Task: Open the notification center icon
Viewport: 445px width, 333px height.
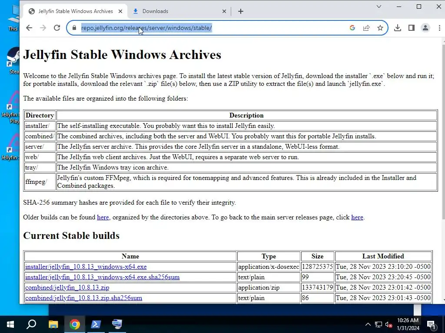Action: (432, 324)
